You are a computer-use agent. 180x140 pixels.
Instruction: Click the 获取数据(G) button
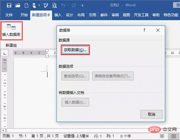coord(75,50)
